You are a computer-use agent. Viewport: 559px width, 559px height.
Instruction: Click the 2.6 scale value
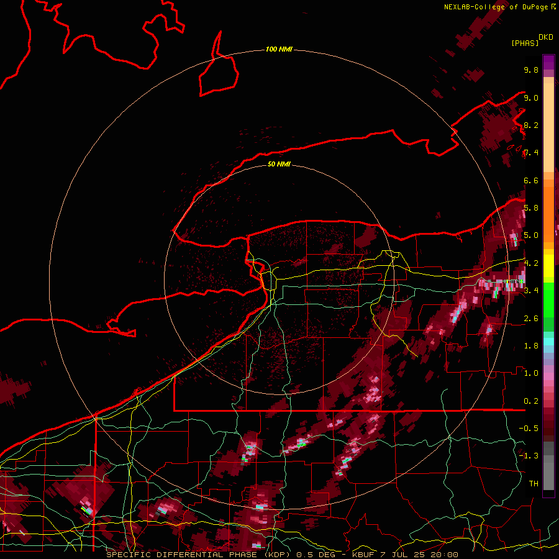(531, 319)
